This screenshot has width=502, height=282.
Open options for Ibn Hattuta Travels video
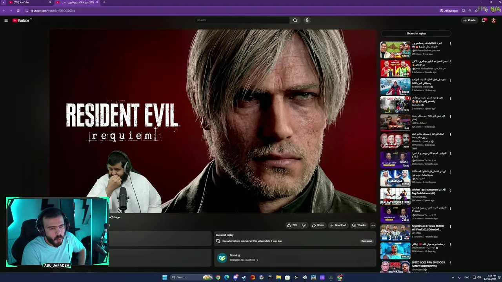click(x=450, y=80)
